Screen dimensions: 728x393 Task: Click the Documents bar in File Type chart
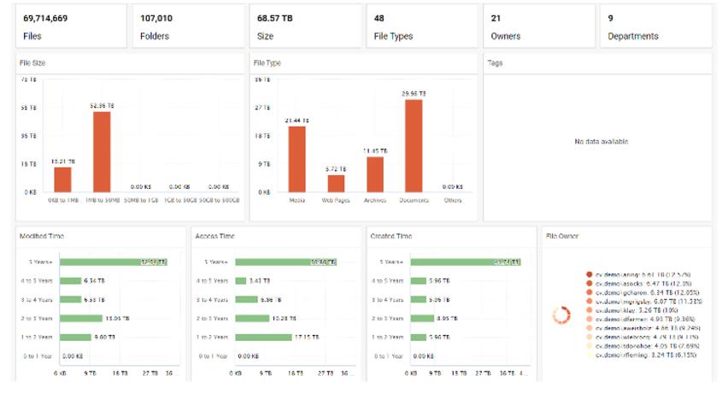(414, 146)
